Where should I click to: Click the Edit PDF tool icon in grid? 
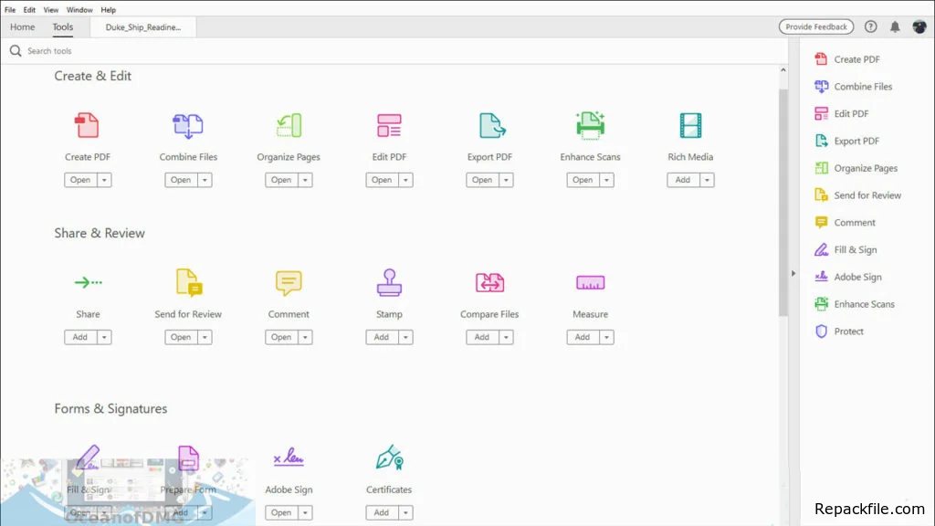[x=389, y=125]
